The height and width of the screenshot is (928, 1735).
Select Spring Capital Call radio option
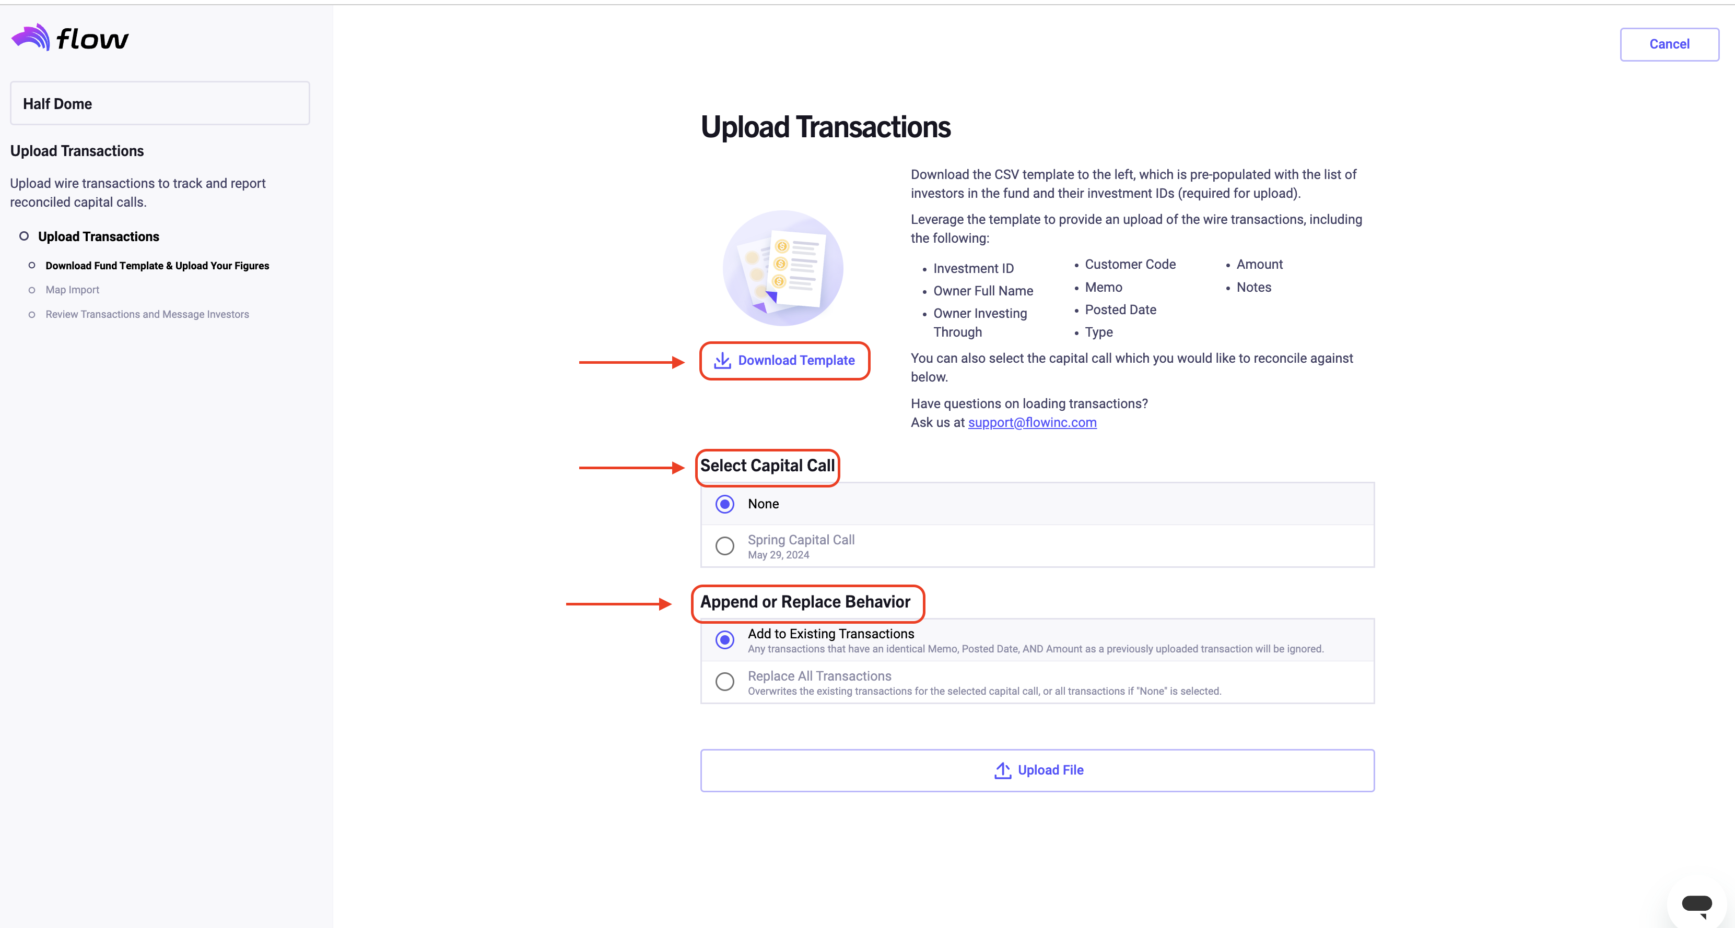[x=725, y=546]
